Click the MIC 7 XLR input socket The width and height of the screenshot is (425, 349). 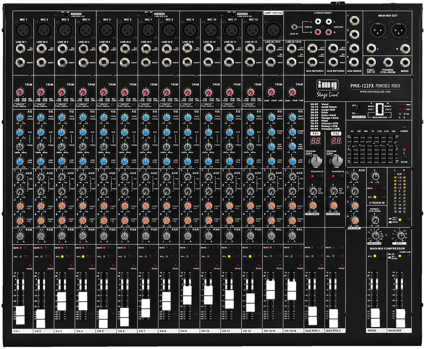click(x=148, y=29)
